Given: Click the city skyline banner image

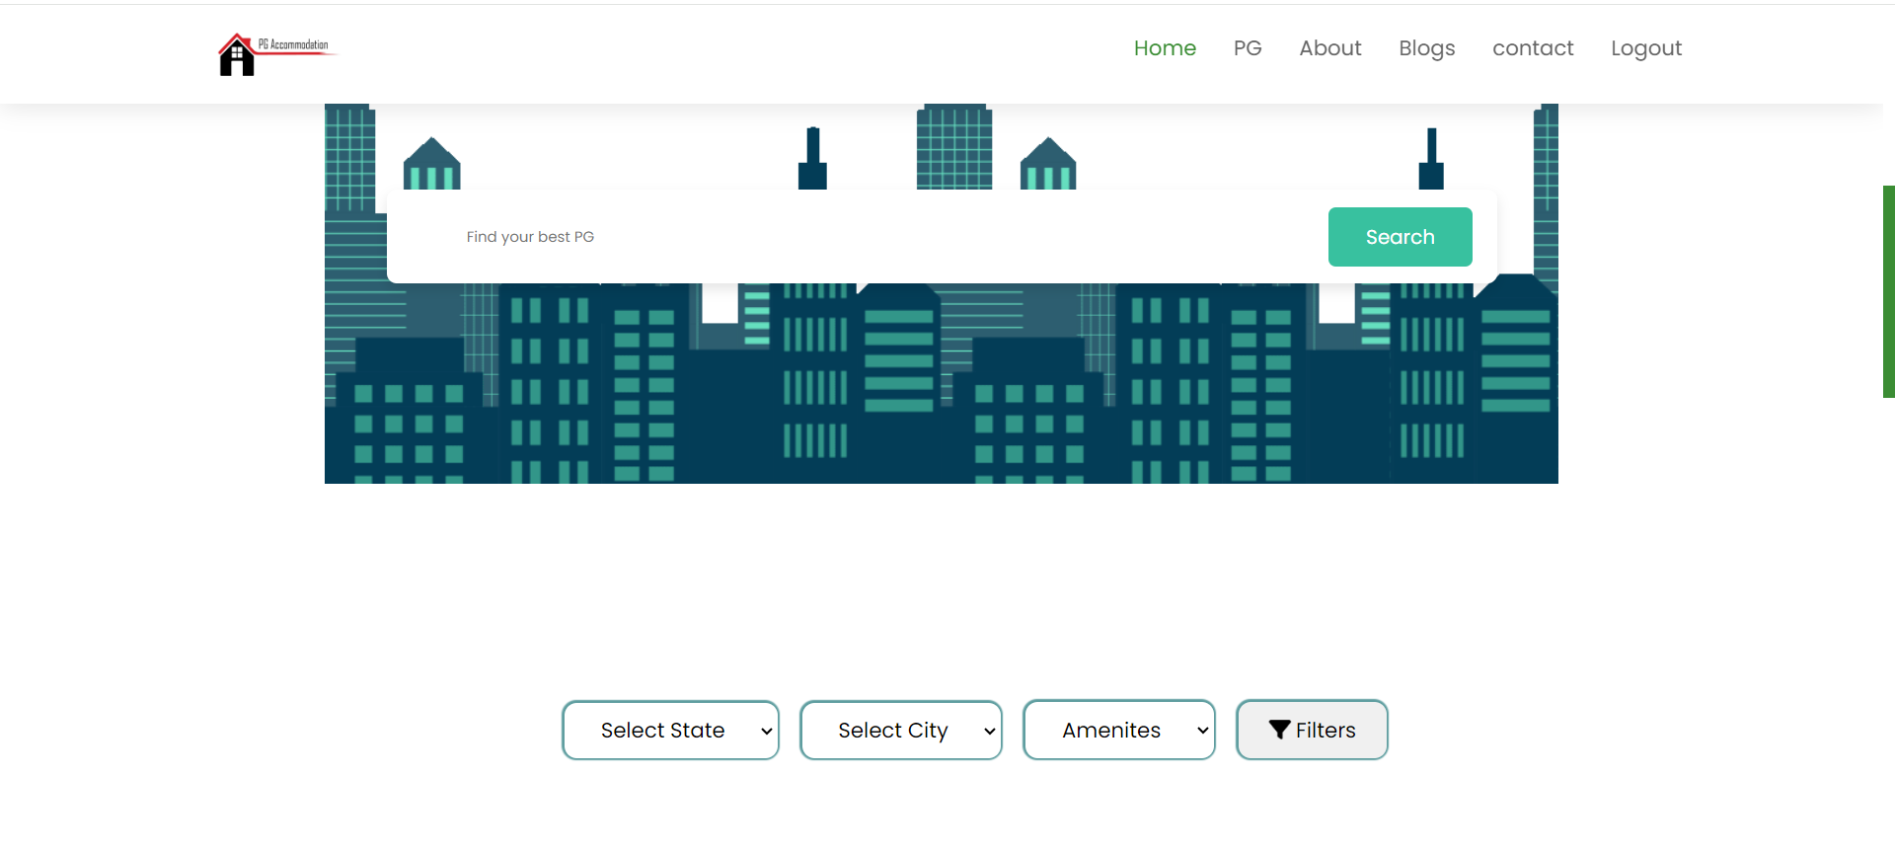Looking at the screenshot, I should click(x=941, y=395).
